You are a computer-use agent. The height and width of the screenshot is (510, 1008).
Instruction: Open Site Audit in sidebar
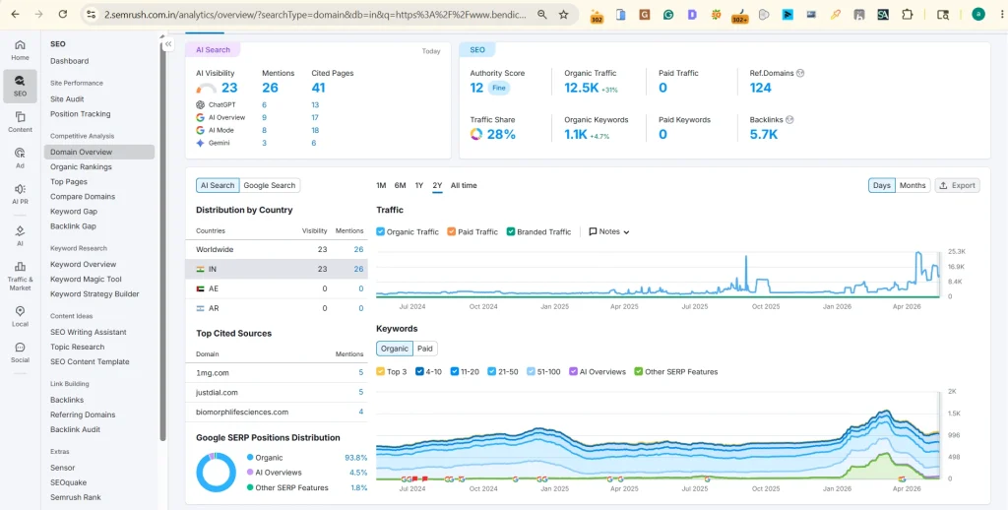67,99
